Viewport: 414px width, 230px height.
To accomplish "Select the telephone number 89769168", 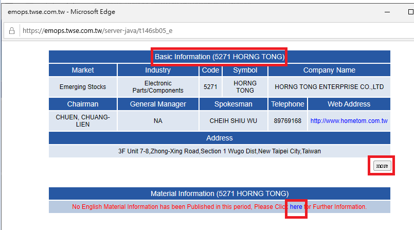I will click(287, 121).
